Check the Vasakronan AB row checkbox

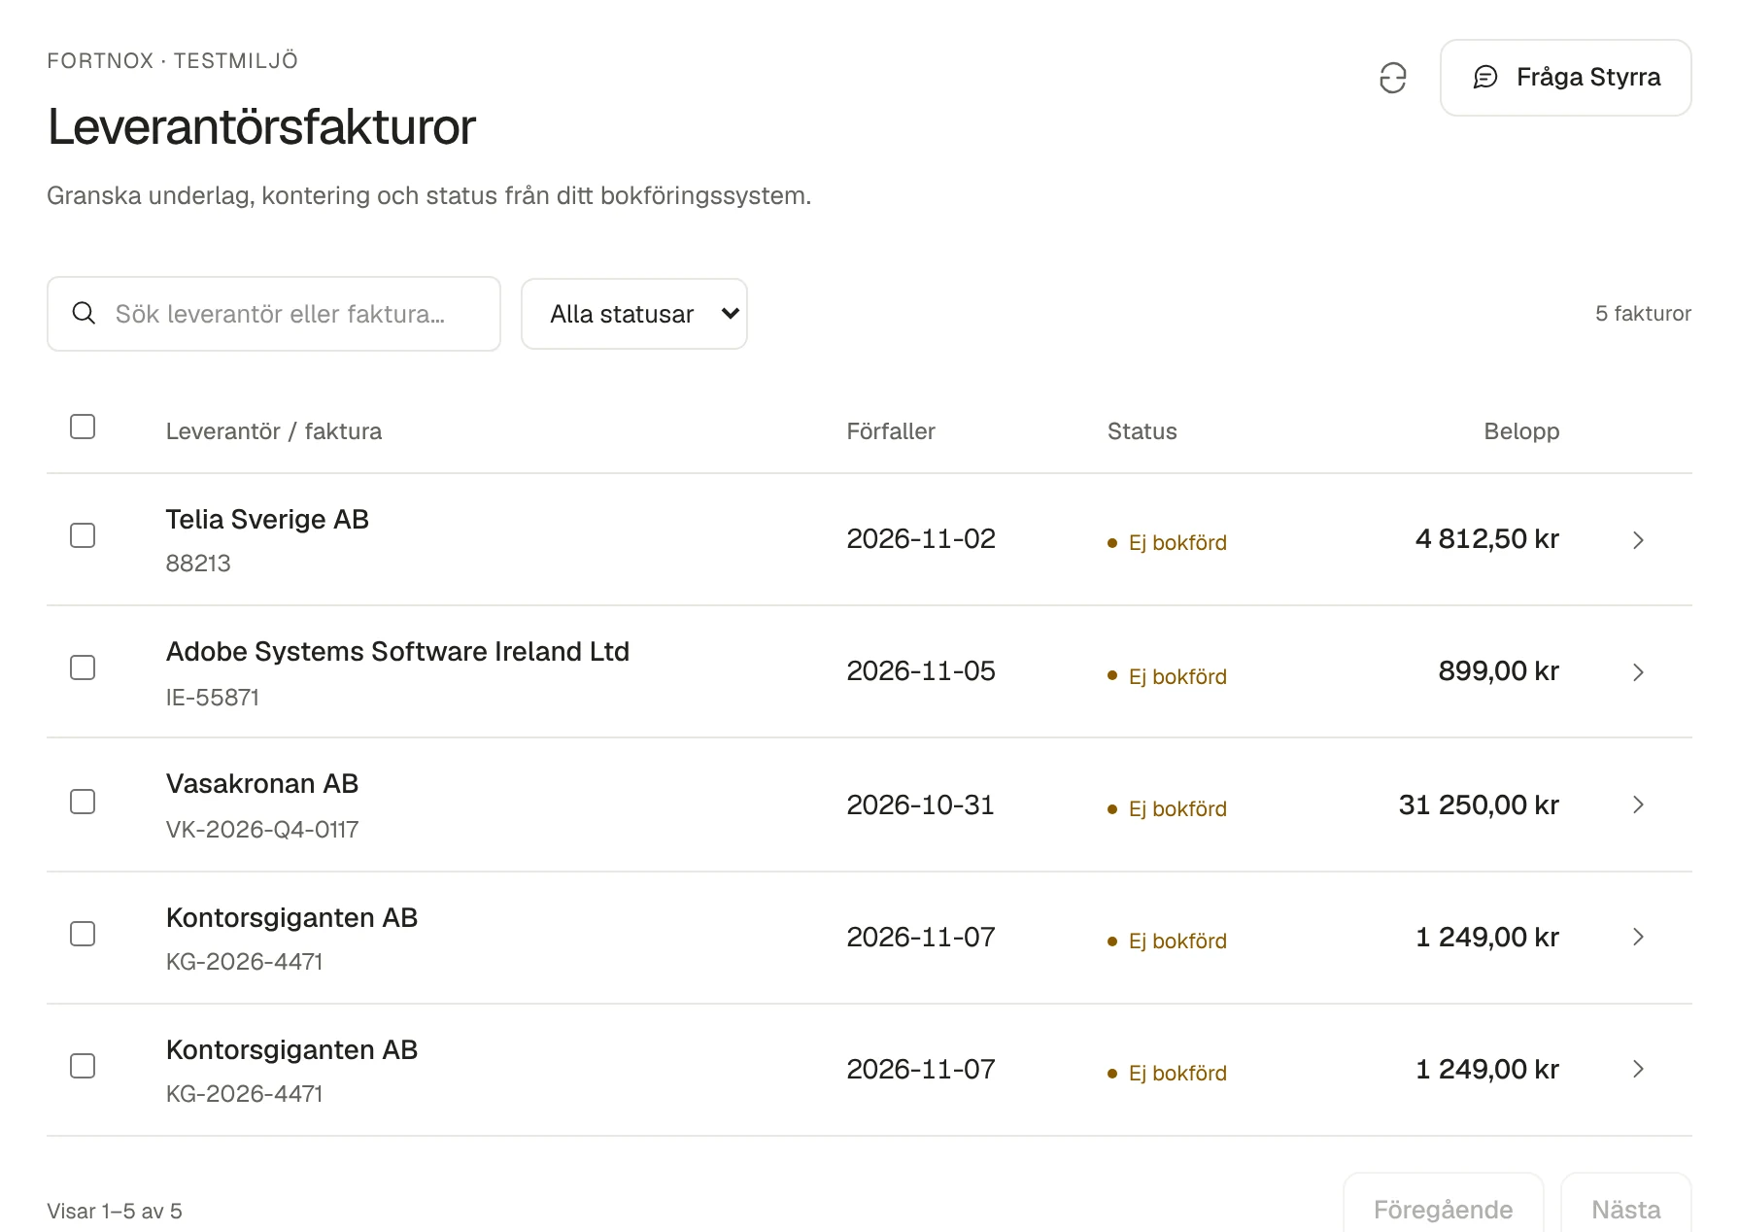[83, 802]
